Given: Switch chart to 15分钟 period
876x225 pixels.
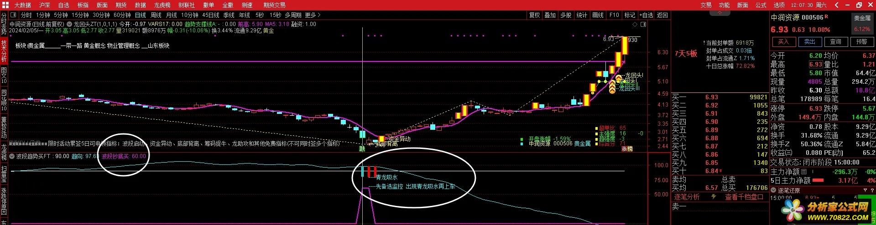Looking at the screenshot, I should coord(80,15).
